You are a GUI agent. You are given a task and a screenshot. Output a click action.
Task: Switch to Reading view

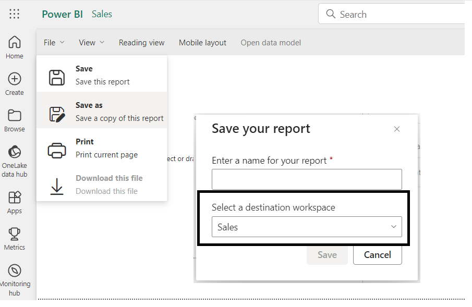point(141,42)
